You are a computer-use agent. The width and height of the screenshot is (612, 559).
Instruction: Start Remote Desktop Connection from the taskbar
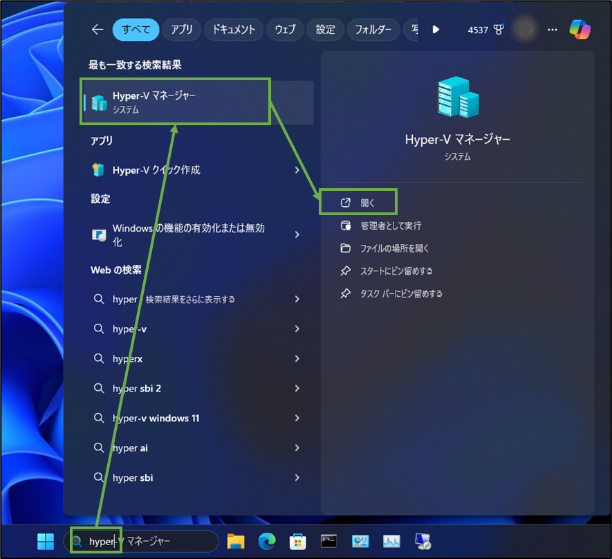coord(422,541)
